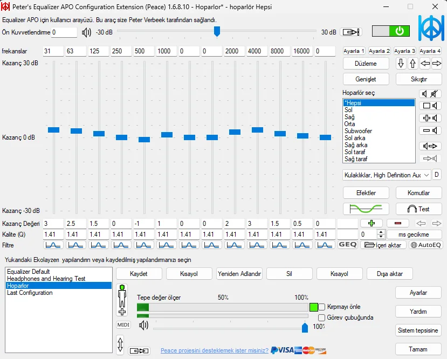This screenshot has width=447, height=359.
Task: Click the up arrow shift-gain icon
Action: [412, 63]
